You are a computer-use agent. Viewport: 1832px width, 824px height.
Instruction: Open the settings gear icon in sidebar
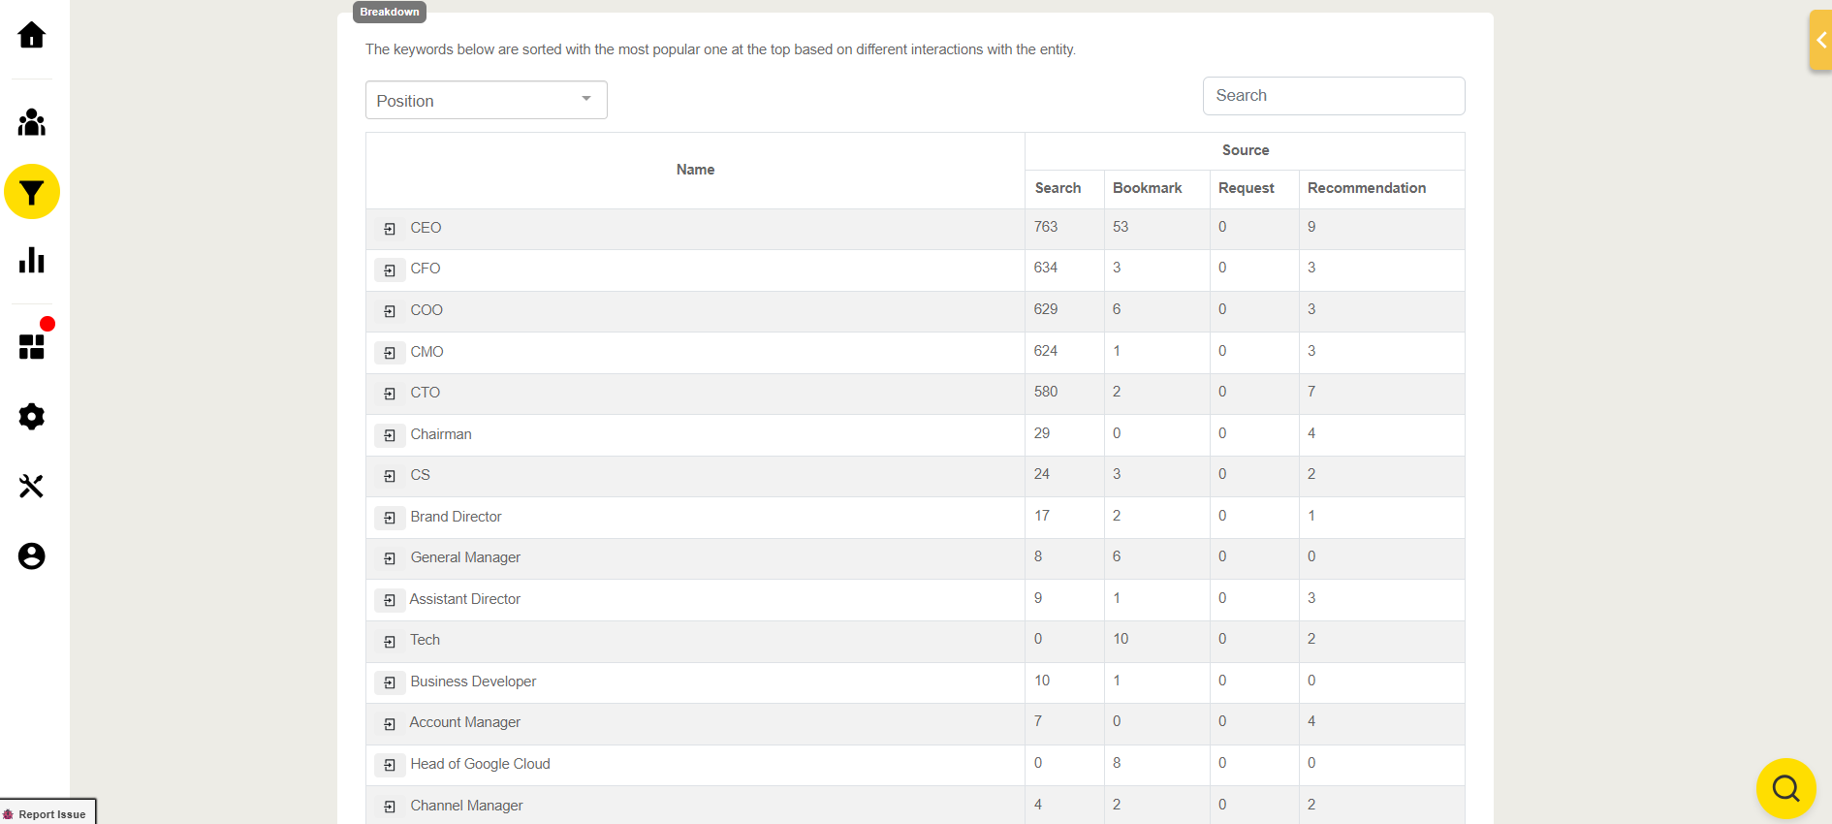pyautogui.click(x=32, y=417)
